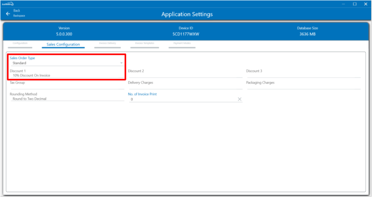The width and height of the screenshot is (372, 197).
Task: Click the Back arrow icon
Action: point(8,14)
